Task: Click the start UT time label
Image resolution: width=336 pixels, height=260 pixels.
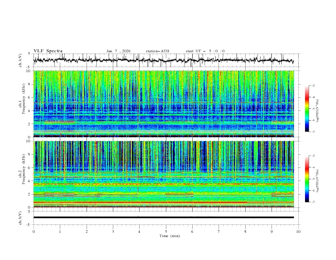Action: (x=205, y=51)
